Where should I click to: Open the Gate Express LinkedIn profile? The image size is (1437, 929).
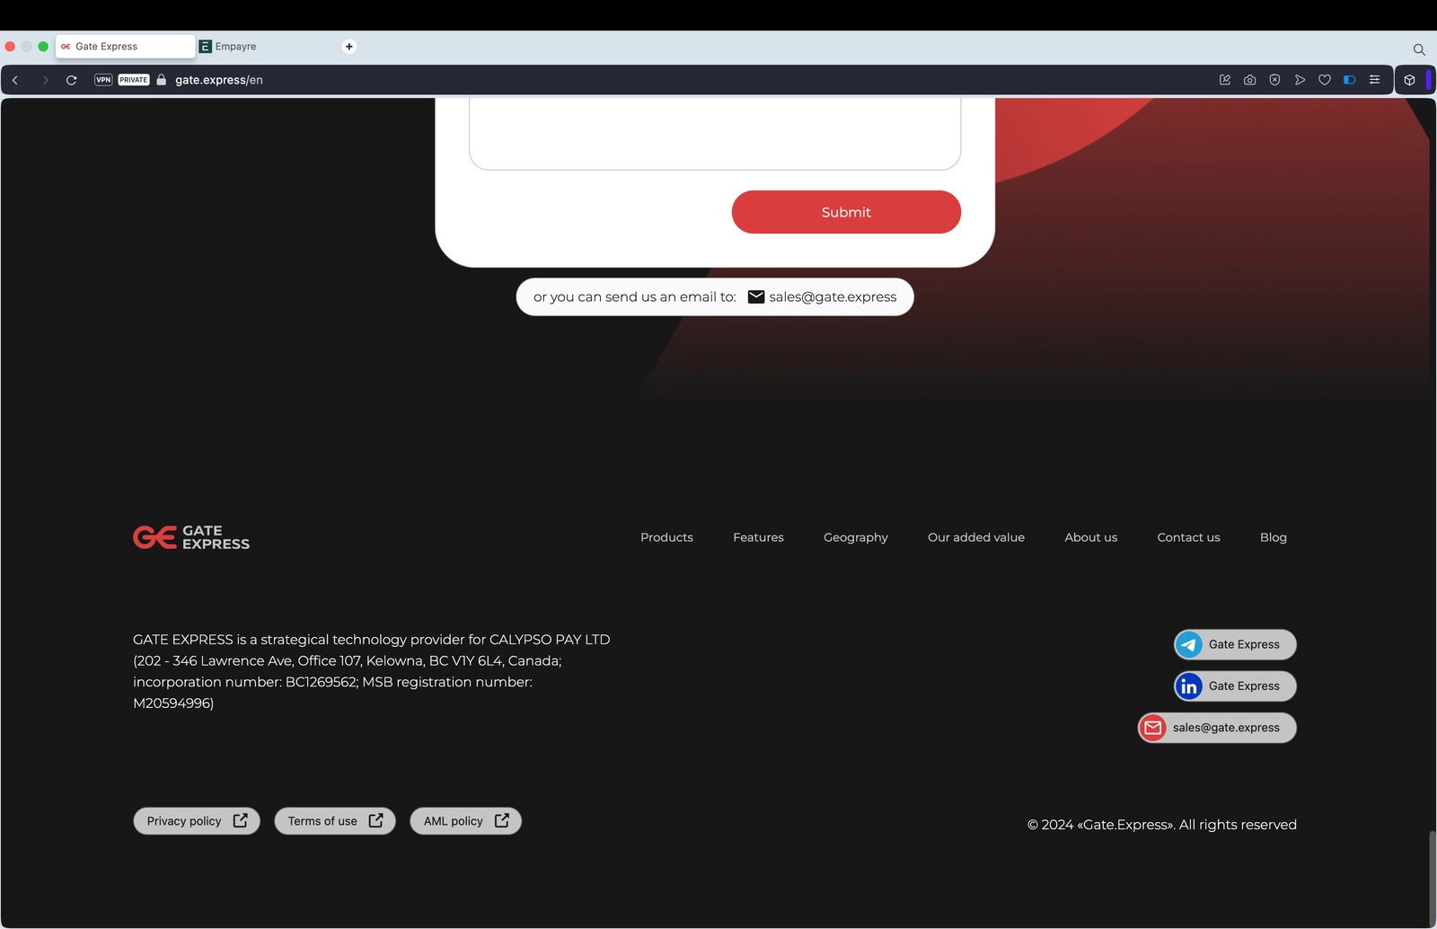[x=1233, y=686]
